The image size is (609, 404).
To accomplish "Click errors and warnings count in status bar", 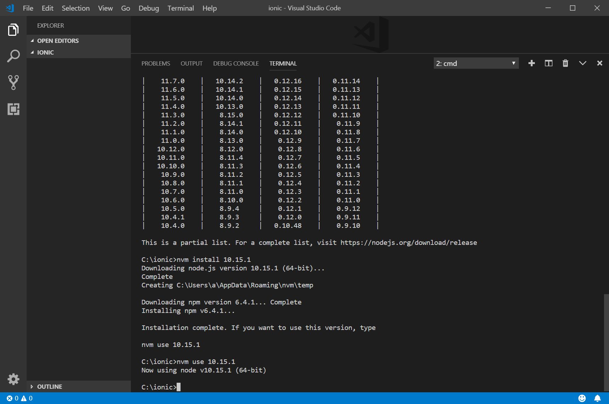I will 20,398.
